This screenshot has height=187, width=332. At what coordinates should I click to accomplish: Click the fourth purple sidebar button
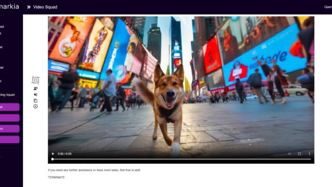pyautogui.click(x=9, y=140)
